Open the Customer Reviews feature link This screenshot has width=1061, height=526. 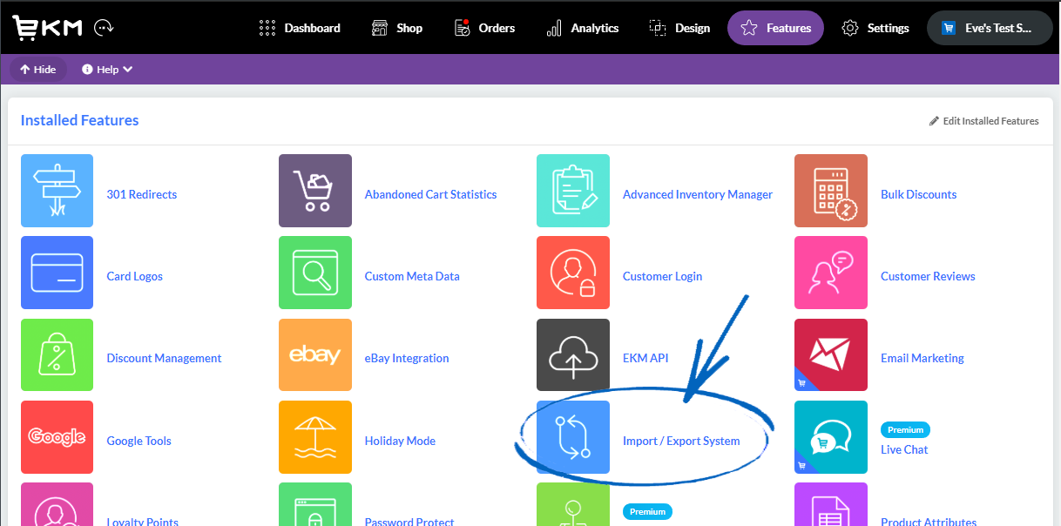coord(927,276)
